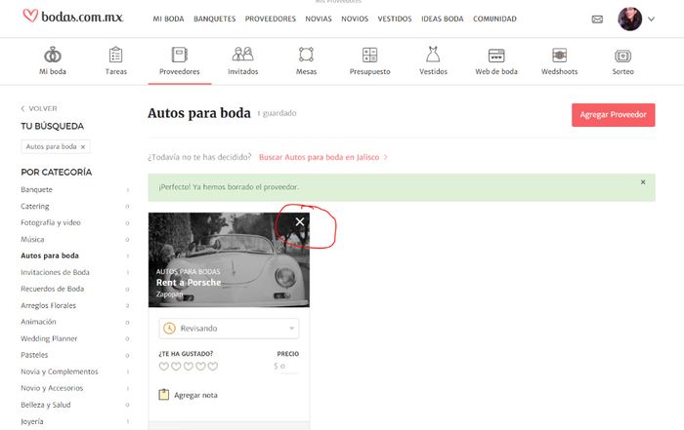Select the Autos para boda category
Screen dimensions: 684x430
50,255
